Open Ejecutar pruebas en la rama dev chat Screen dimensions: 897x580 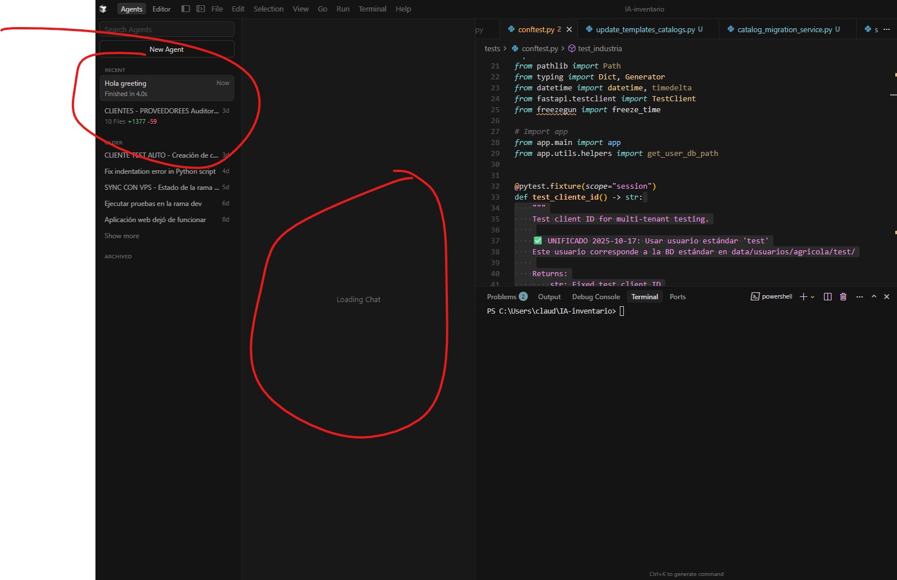tap(167, 204)
